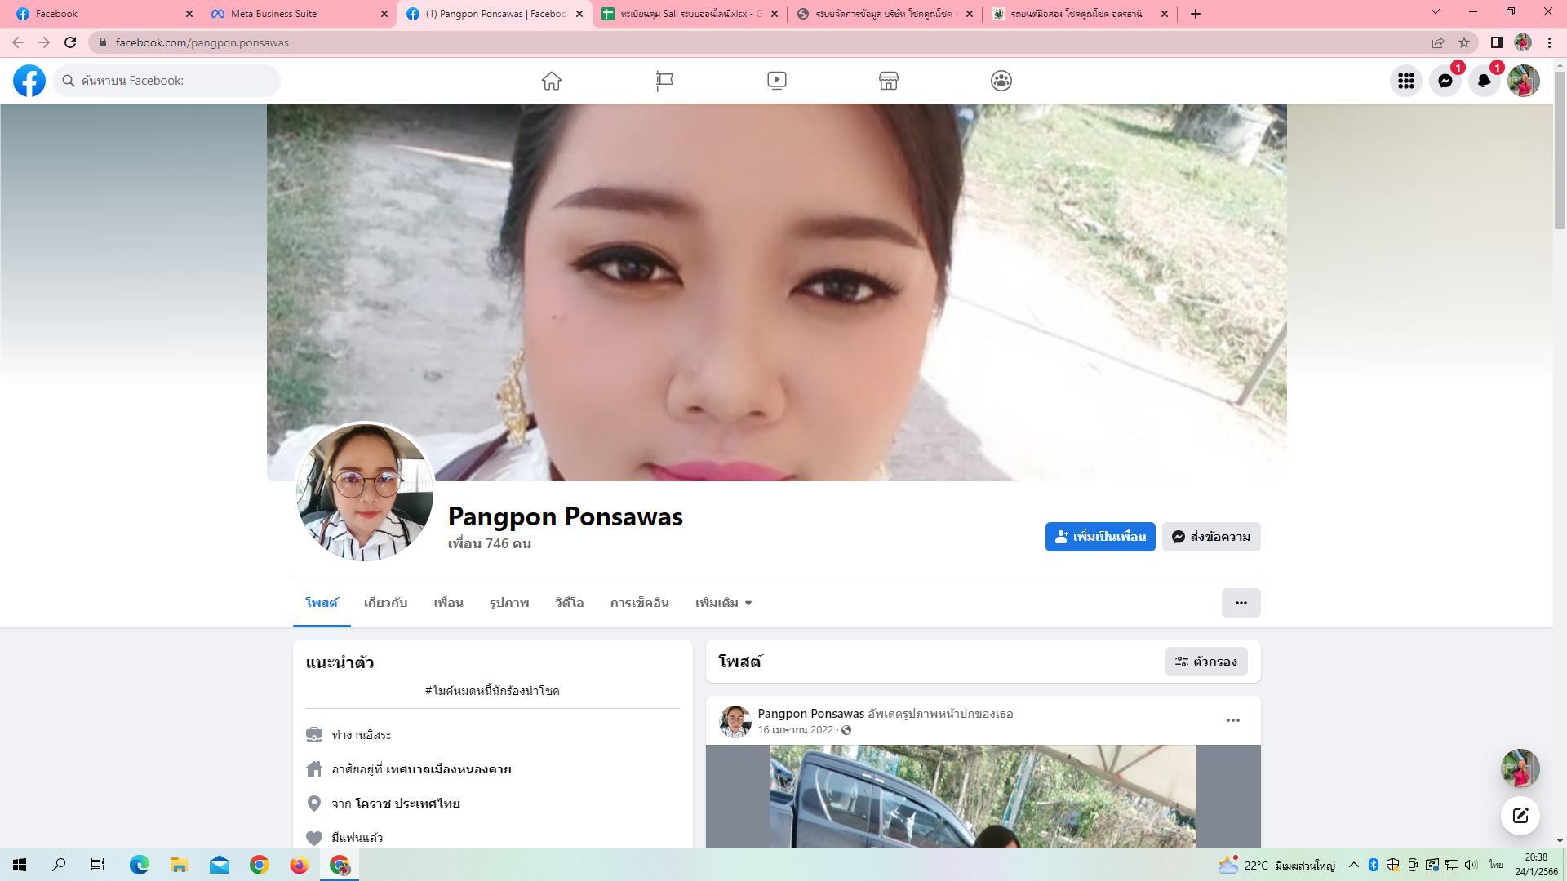The image size is (1567, 881).
Task: Open the nine-dot Facebook menu grid
Action: [x=1405, y=81]
